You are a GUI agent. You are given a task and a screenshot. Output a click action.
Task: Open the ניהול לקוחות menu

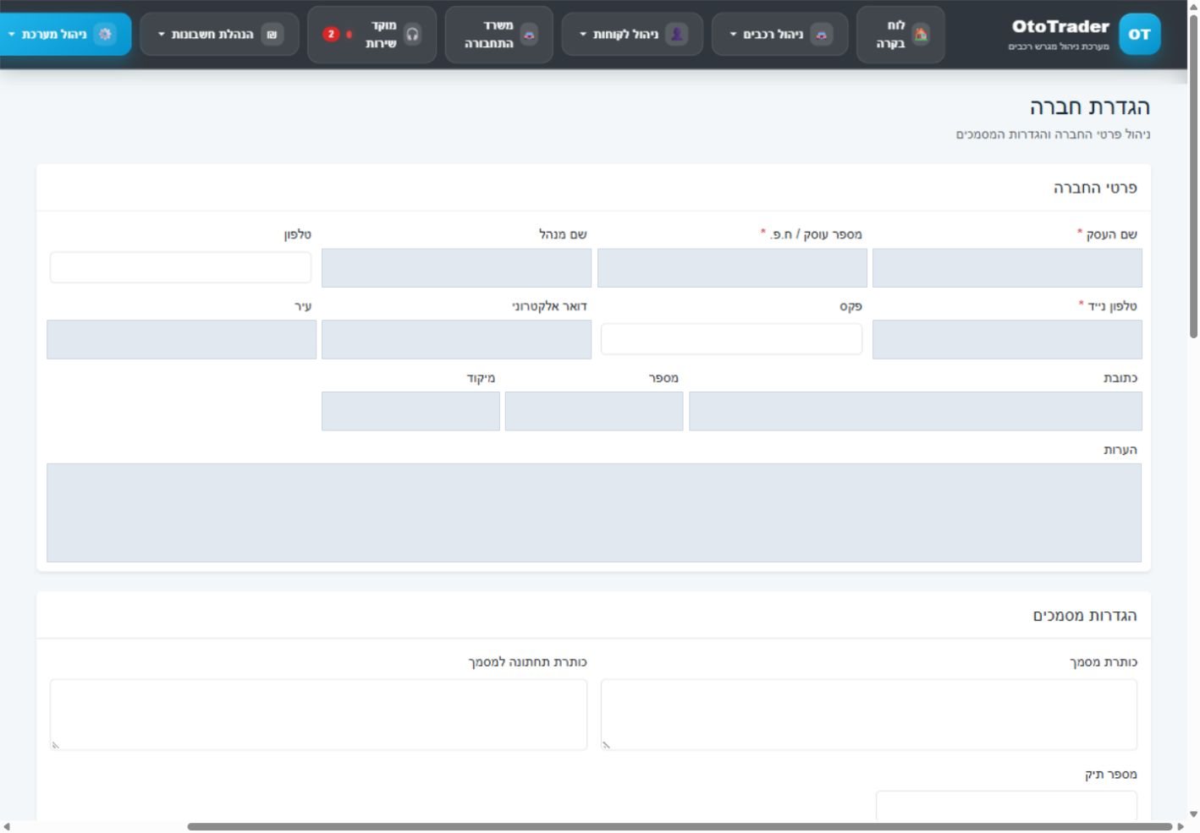(x=632, y=35)
